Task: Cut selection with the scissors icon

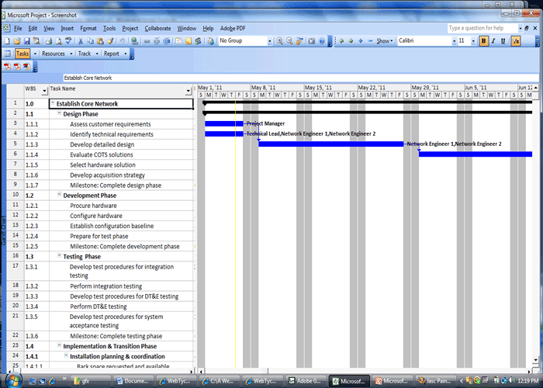Action: [x=81, y=41]
